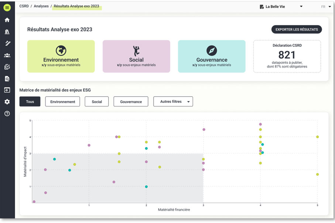Open the yellow hamburger menu

[7, 7]
